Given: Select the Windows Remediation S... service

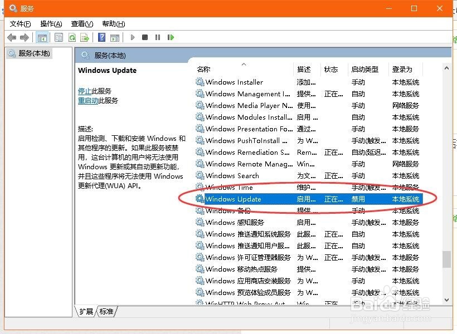Looking at the screenshot, I should (308, 152).
